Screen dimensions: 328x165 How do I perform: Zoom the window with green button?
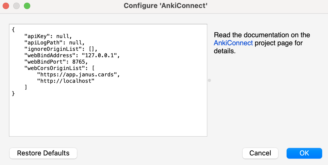[27, 6]
